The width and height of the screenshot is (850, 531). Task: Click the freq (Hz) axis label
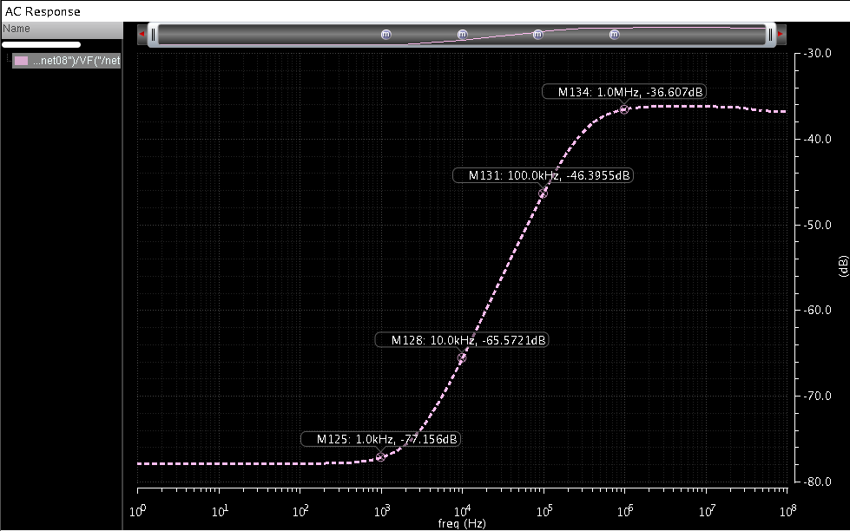462,524
